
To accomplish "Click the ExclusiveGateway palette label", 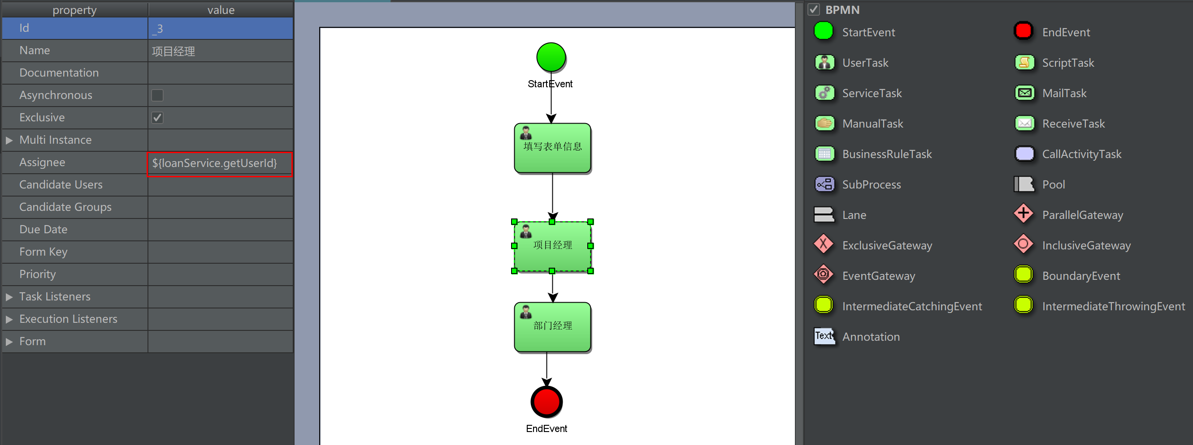I will coord(887,246).
